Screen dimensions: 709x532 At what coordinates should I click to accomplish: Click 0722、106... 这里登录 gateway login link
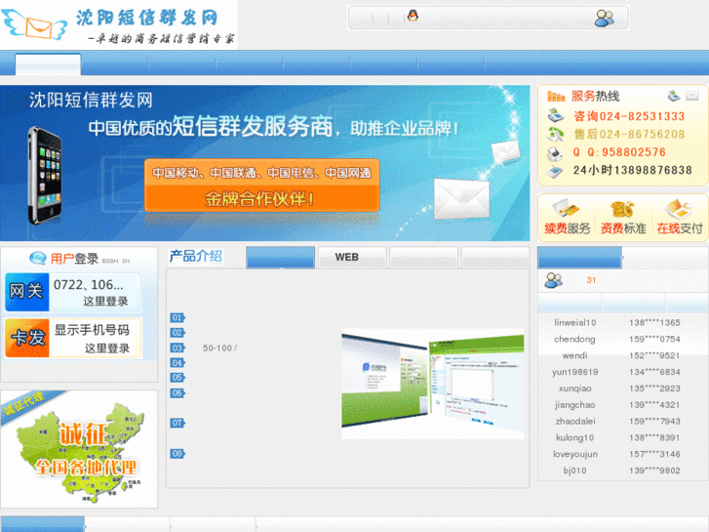click(95, 293)
